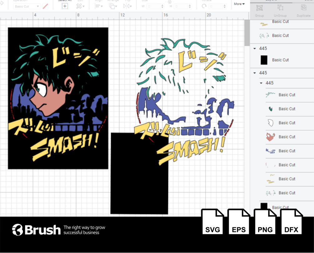Click the height H stepper arrows

190,7
